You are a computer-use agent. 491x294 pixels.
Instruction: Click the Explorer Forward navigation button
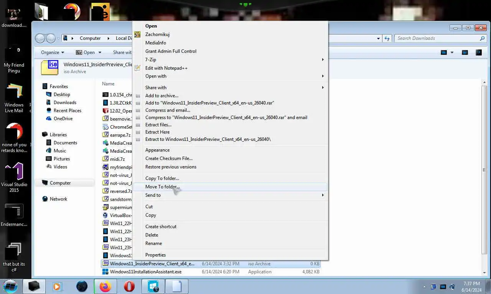point(51,38)
